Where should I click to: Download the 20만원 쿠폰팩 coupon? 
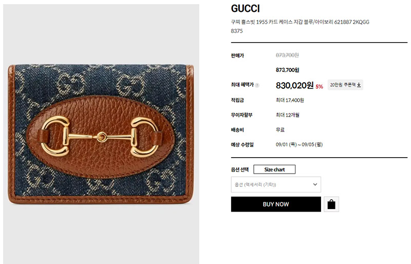point(345,85)
